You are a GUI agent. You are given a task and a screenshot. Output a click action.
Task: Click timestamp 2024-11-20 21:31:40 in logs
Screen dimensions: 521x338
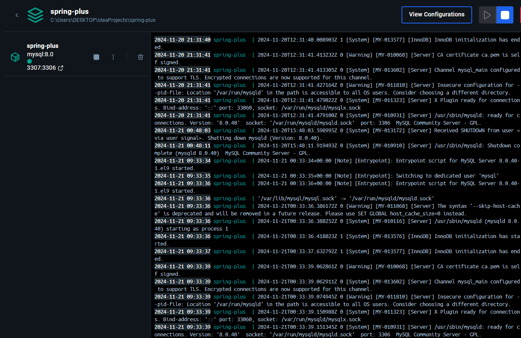183,40
